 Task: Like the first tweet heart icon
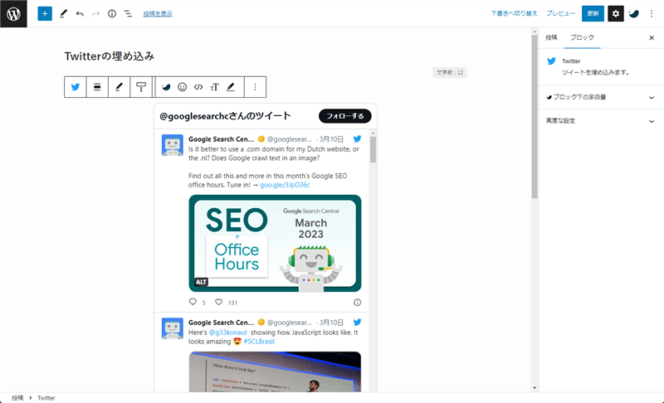tap(218, 302)
